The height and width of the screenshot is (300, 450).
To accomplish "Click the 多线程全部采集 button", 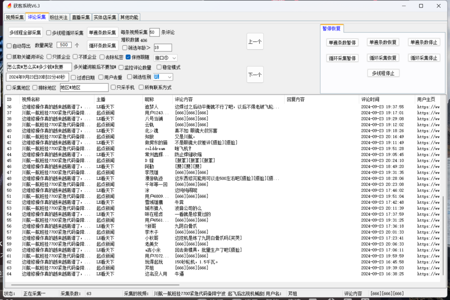I will [25, 33].
